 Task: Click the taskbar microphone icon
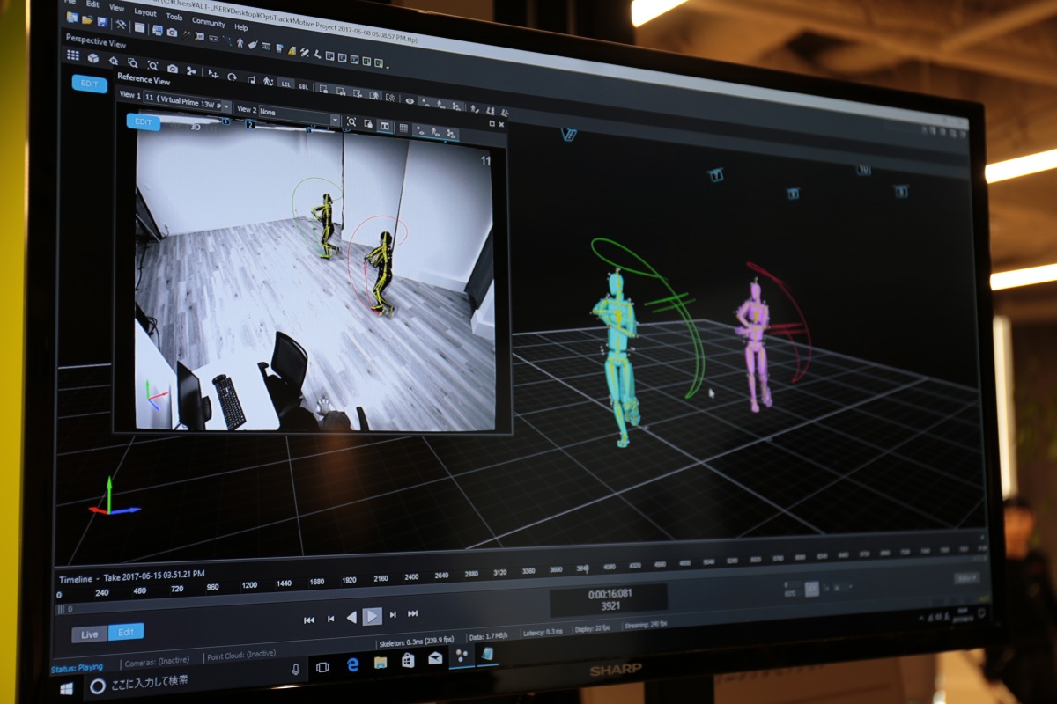tap(295, 669)
